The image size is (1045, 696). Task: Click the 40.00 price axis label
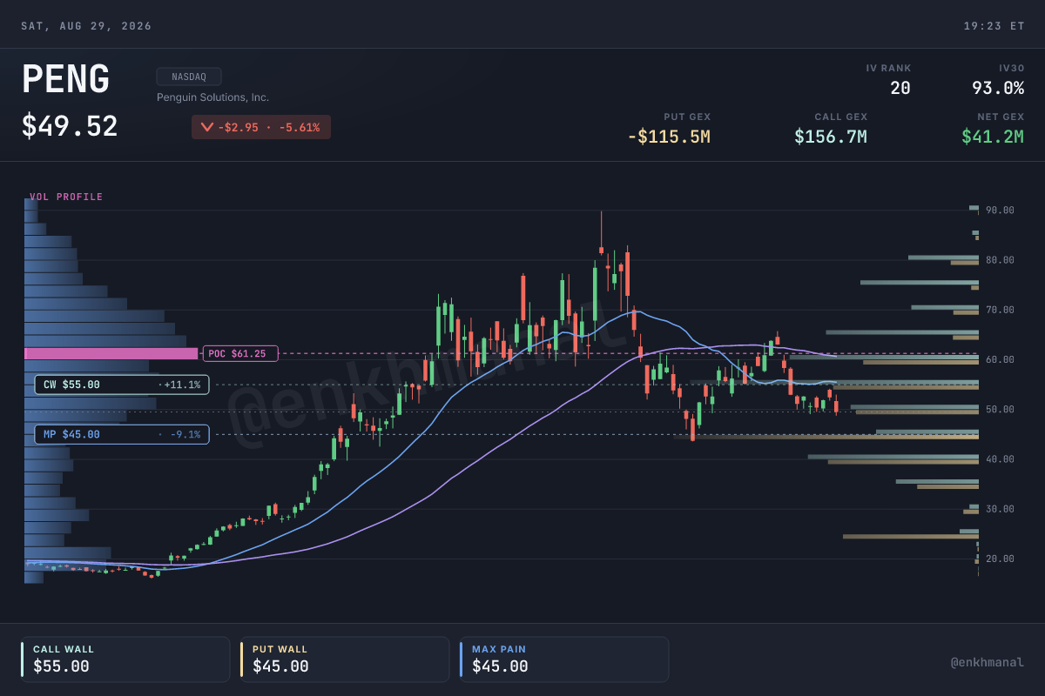point(1000,459)
